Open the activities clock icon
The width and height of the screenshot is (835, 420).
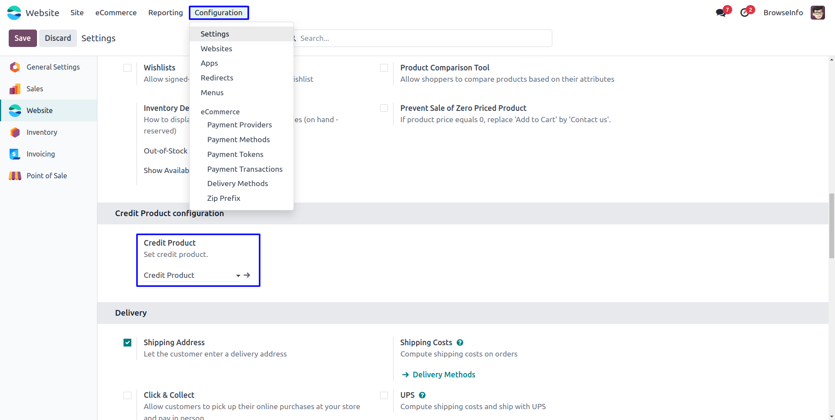pos(745,13)
